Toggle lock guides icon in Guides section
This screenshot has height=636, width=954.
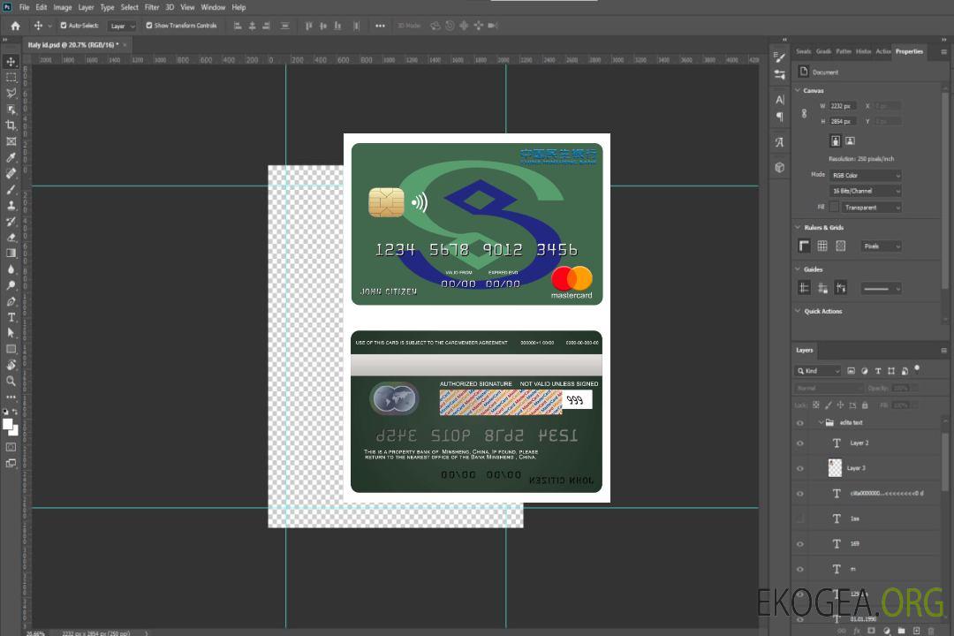(x=822, y=288)
